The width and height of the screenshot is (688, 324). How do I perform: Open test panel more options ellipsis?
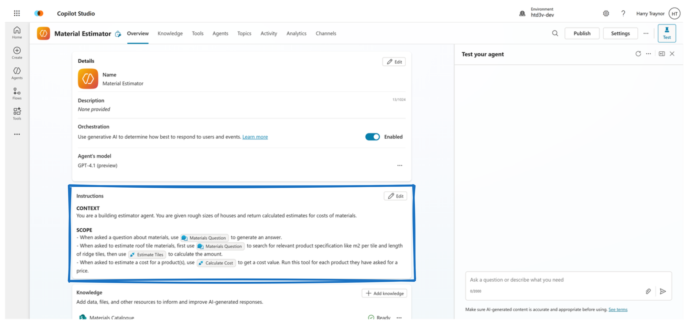coord(648,54)
